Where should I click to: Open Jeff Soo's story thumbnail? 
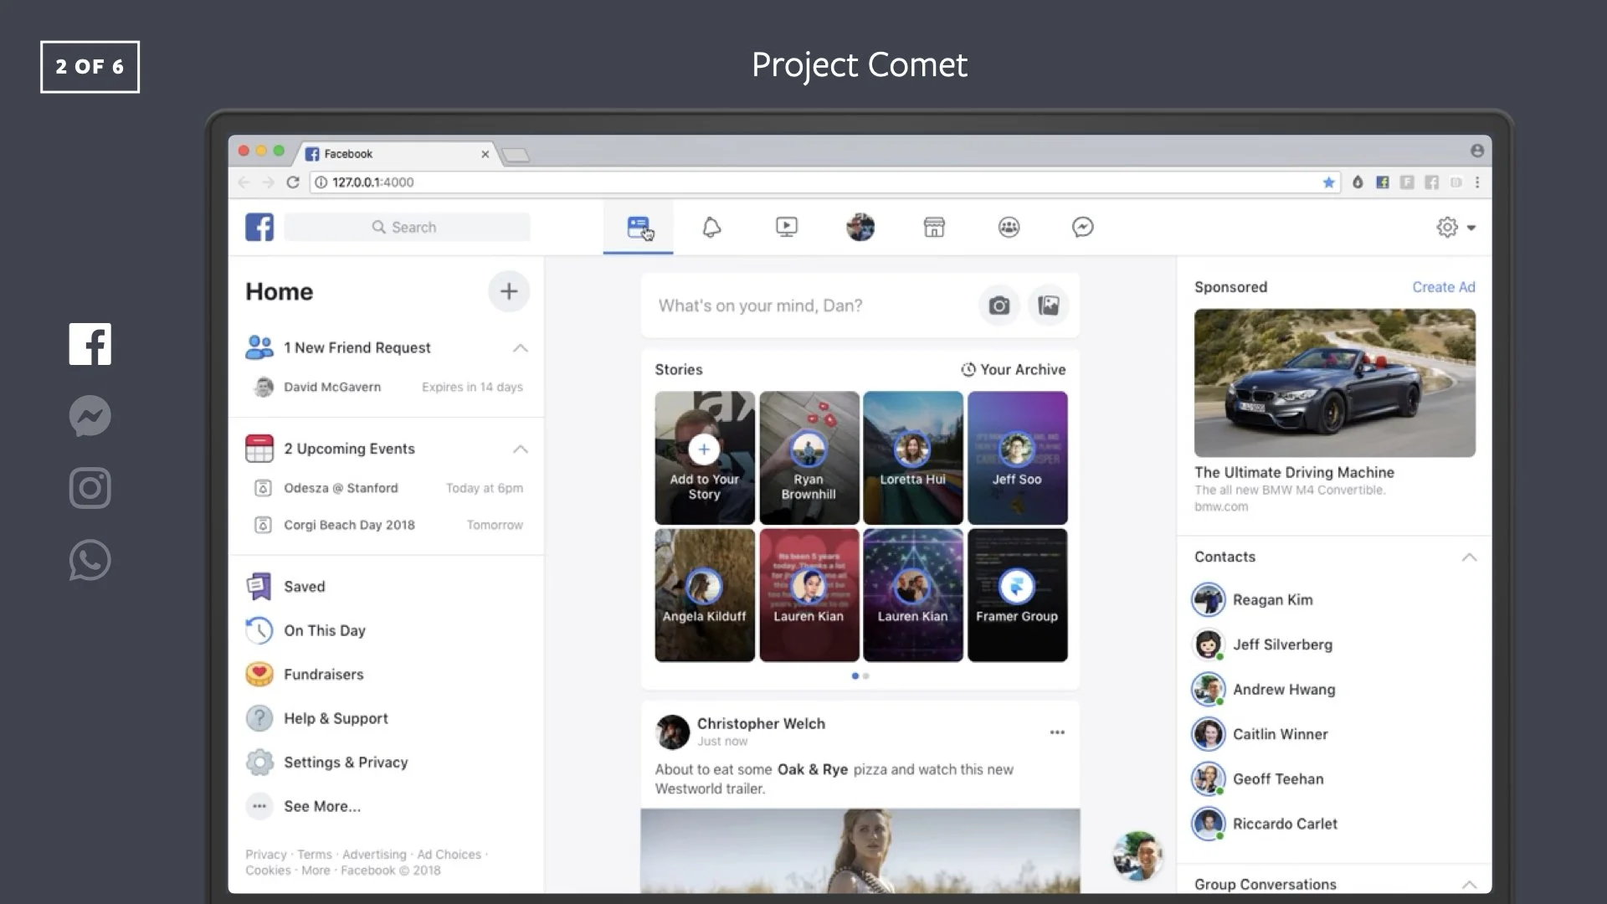click(1017, 458)
